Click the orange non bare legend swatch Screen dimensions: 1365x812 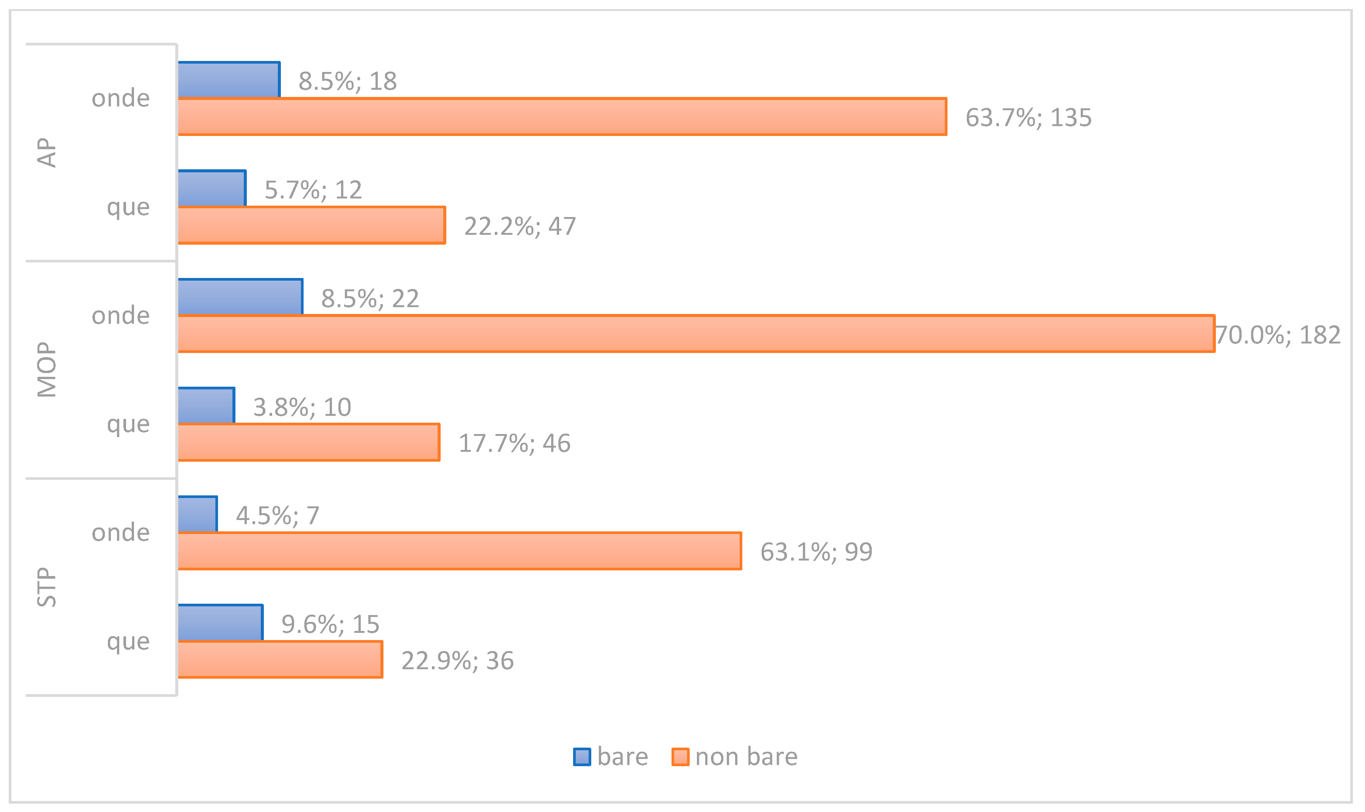[680, 757]
